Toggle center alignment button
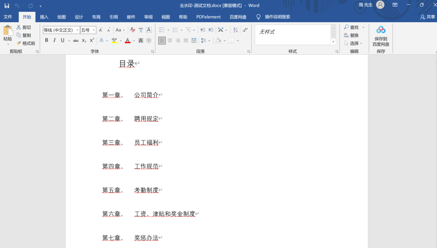Screen dimensions: 437x248 click(x=170, y=40)
